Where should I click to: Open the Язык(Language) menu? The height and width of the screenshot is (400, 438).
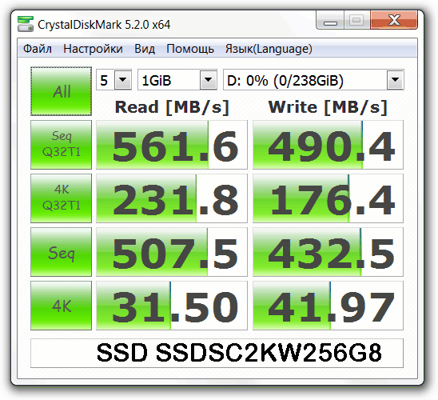(x=269, y=49)
